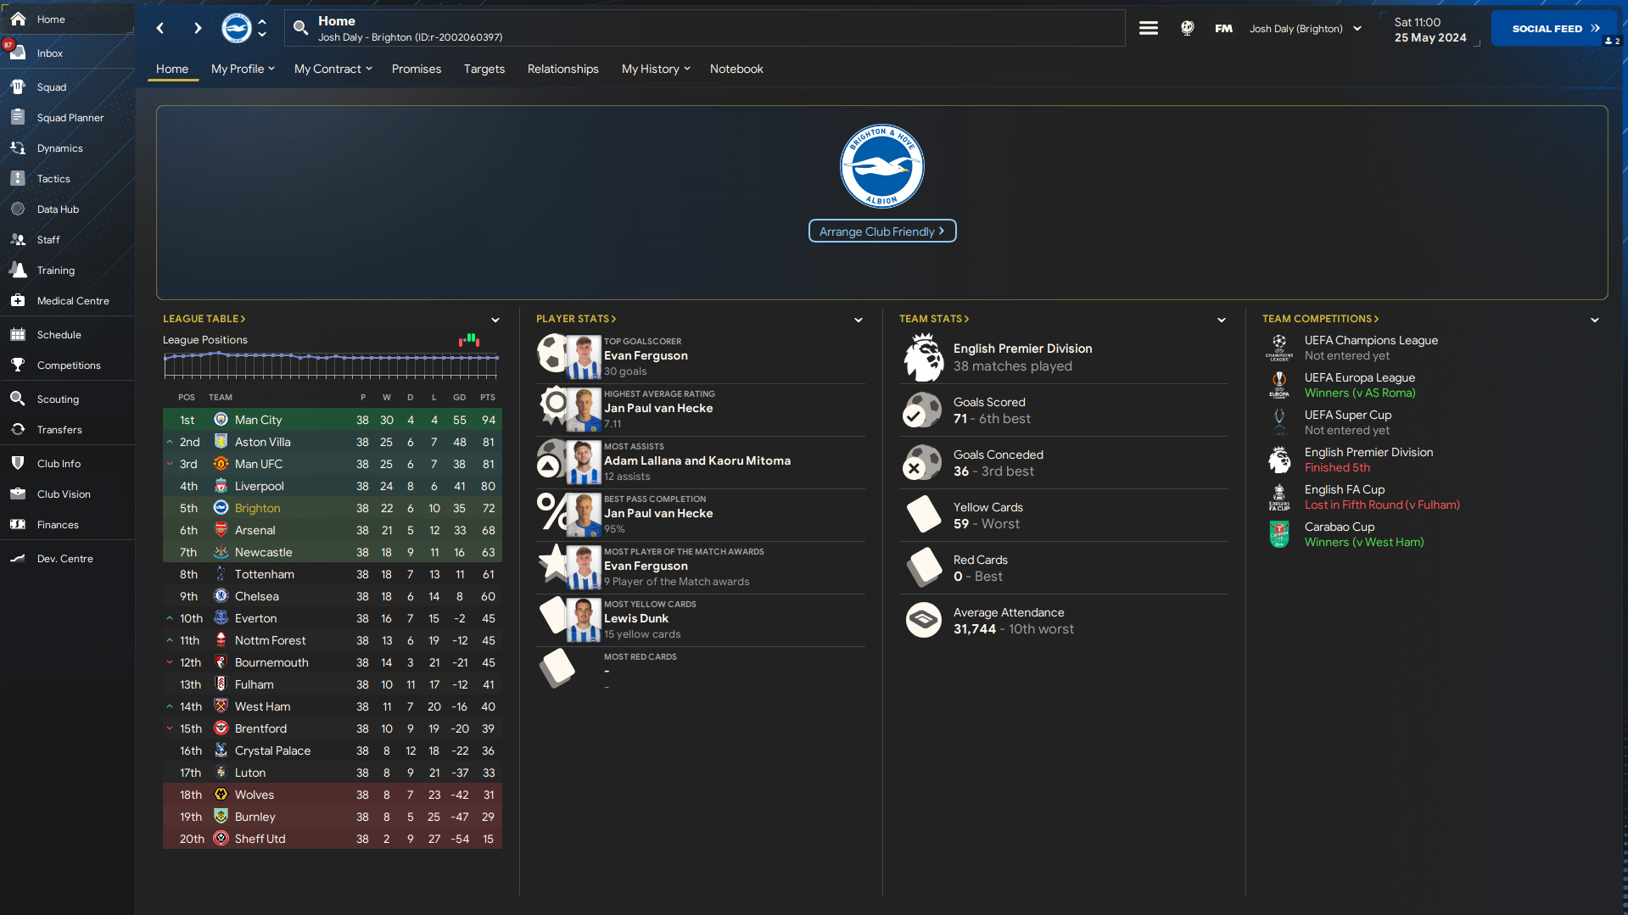
Task: Click the Squad shirt icon
Action: (x=18, y=86)
